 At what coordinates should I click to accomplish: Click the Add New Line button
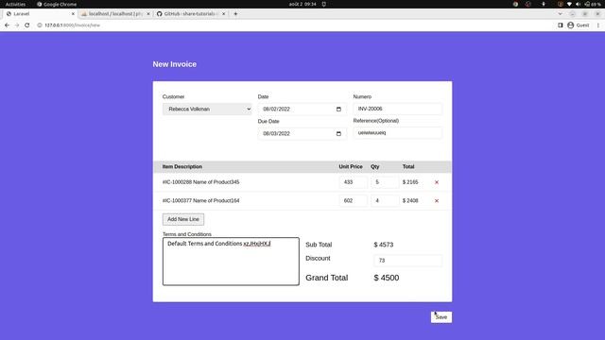(x=183, y=219)
